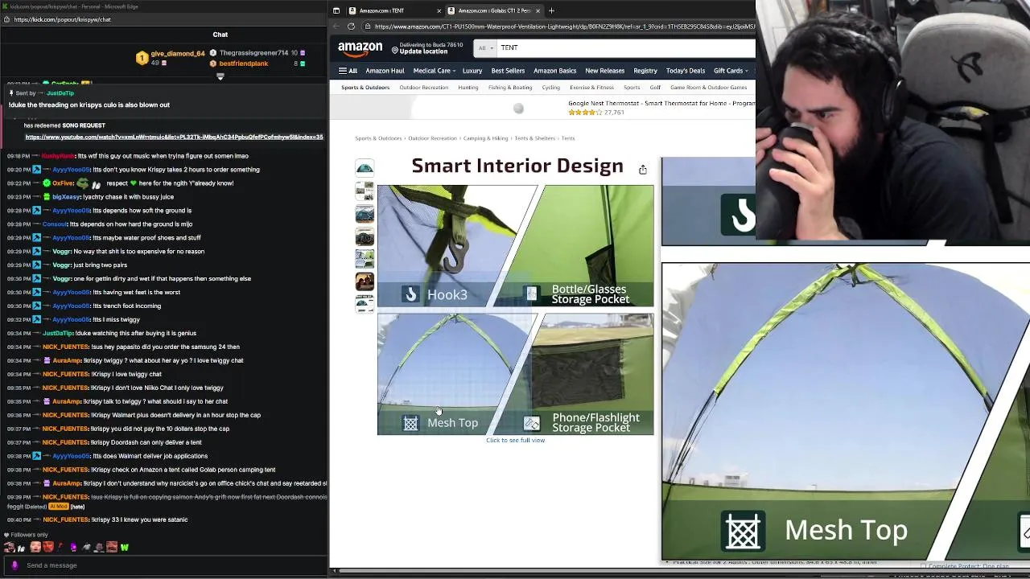The height and width of the screenshot is (579, 1030).
Task: Click the Update location pin
Action: pyautogui.click(x=395, y=50)
